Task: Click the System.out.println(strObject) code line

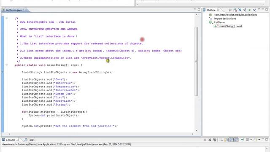Action: [54, 115]
